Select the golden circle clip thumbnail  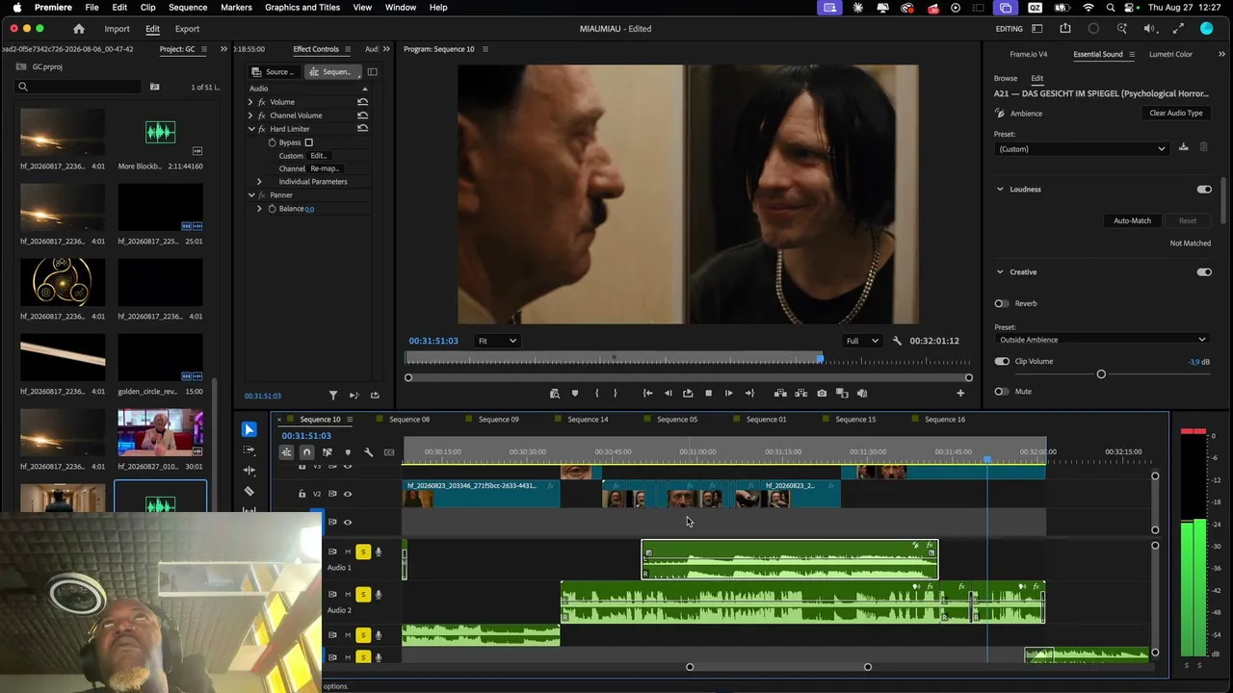160,357
